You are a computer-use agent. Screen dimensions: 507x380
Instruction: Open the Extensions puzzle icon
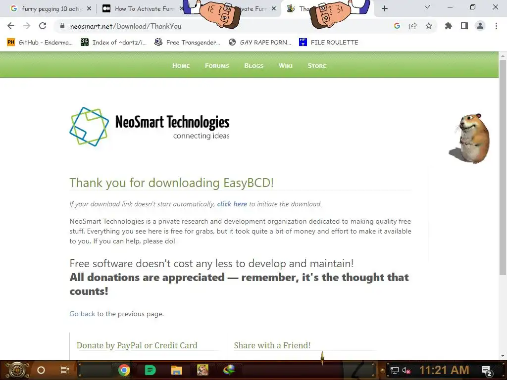tap(449, 26)
